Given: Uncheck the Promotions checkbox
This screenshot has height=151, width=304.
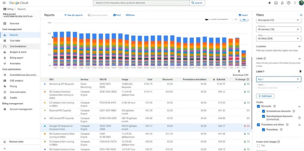Looking at the screenshot, I should (x=263, y=129).
